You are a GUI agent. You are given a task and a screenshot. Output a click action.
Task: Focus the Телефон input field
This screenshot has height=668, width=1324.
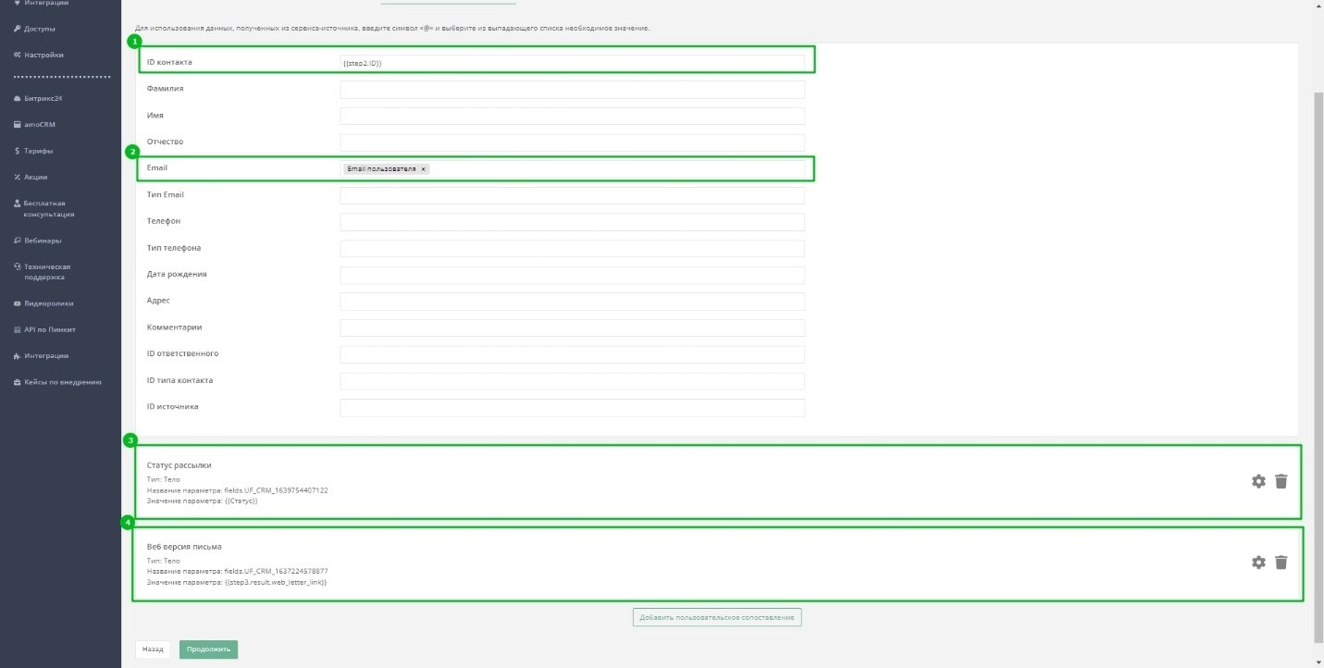(572, 222)
